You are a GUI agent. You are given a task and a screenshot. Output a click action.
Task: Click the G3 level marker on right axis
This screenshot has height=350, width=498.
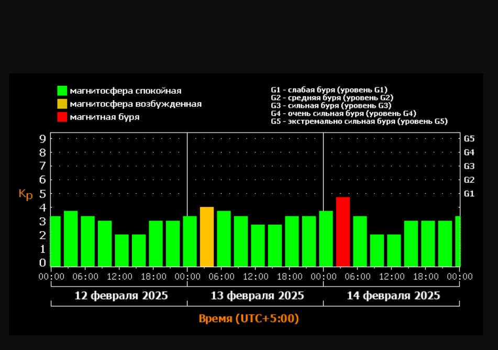click(469, 166)
